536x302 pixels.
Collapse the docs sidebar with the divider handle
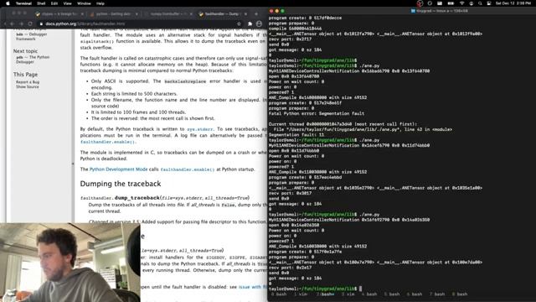73,164
